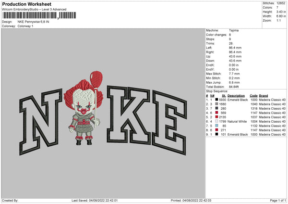The width and height of the screenshot is (288, 204).
Task: Select the gray swatch with 1680 stitches
Action: click(216, 104)
